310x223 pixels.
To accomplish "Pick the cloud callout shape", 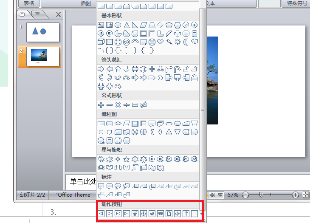I will tap(126, 186).
